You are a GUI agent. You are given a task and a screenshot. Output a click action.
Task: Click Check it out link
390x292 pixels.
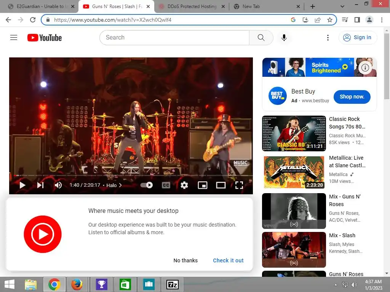click(x=228, y=260)
